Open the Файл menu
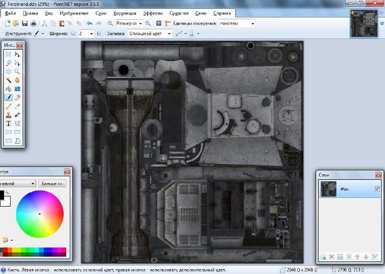This screenshot has height=274, width=385. tap(10, 13)
